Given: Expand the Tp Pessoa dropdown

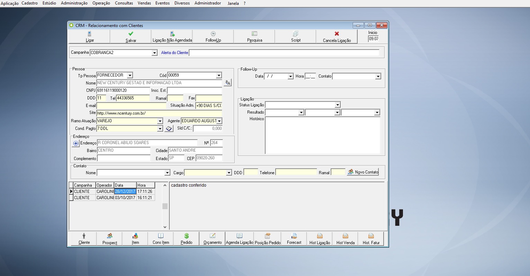Looking at the screenshot, I should [x=129, y=75].
